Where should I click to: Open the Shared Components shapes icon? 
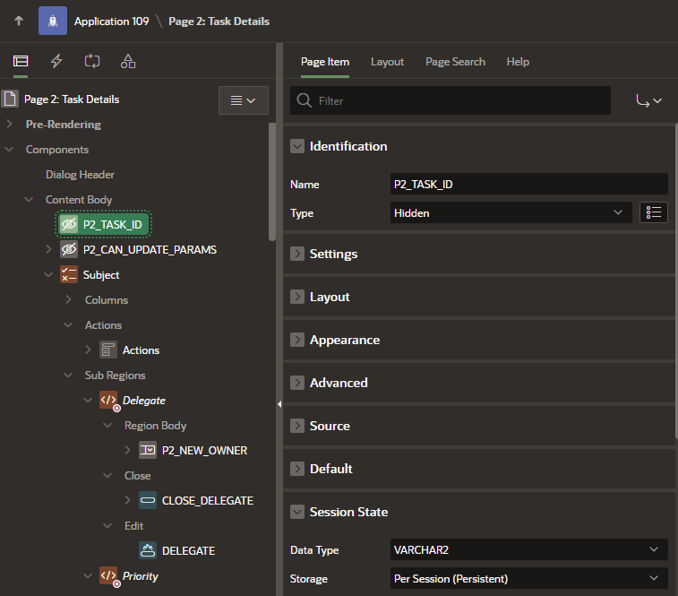(128, 61)
